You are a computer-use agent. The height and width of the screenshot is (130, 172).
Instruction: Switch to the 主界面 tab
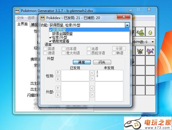click(x=22, y=24)
